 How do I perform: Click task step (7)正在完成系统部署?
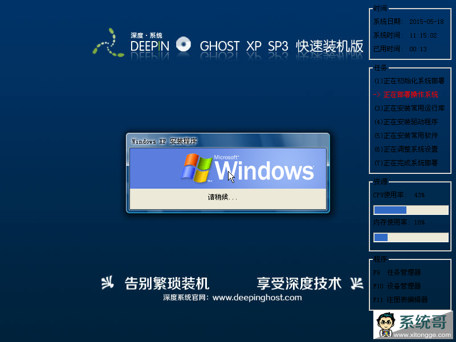point(406,163)
